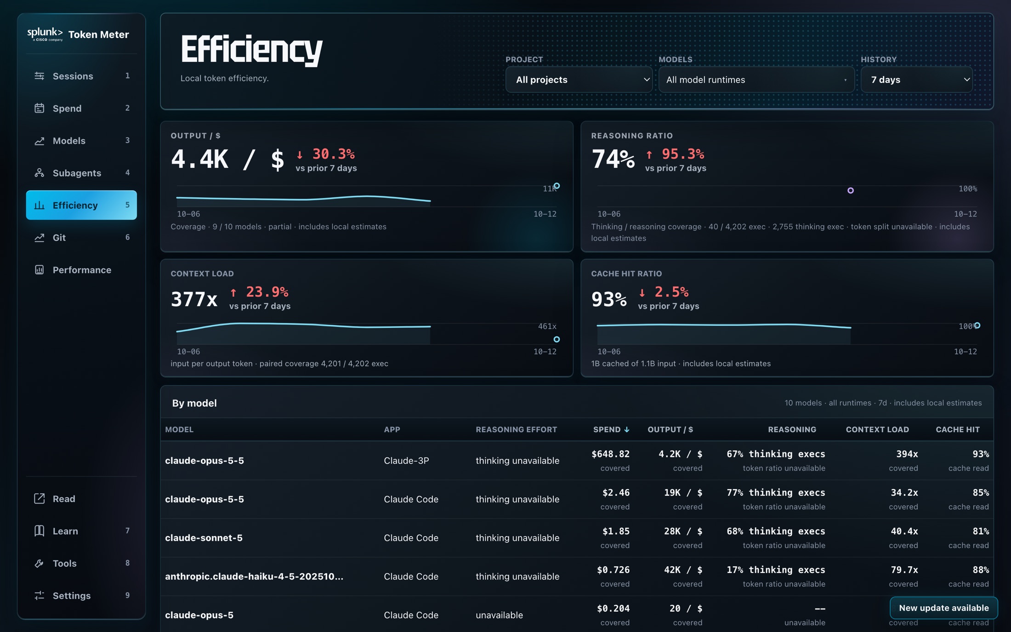The width and height of the screenshot is (1011, 632).
Task: Click the Efficiency bar chart icon
Action: (40, 205)
